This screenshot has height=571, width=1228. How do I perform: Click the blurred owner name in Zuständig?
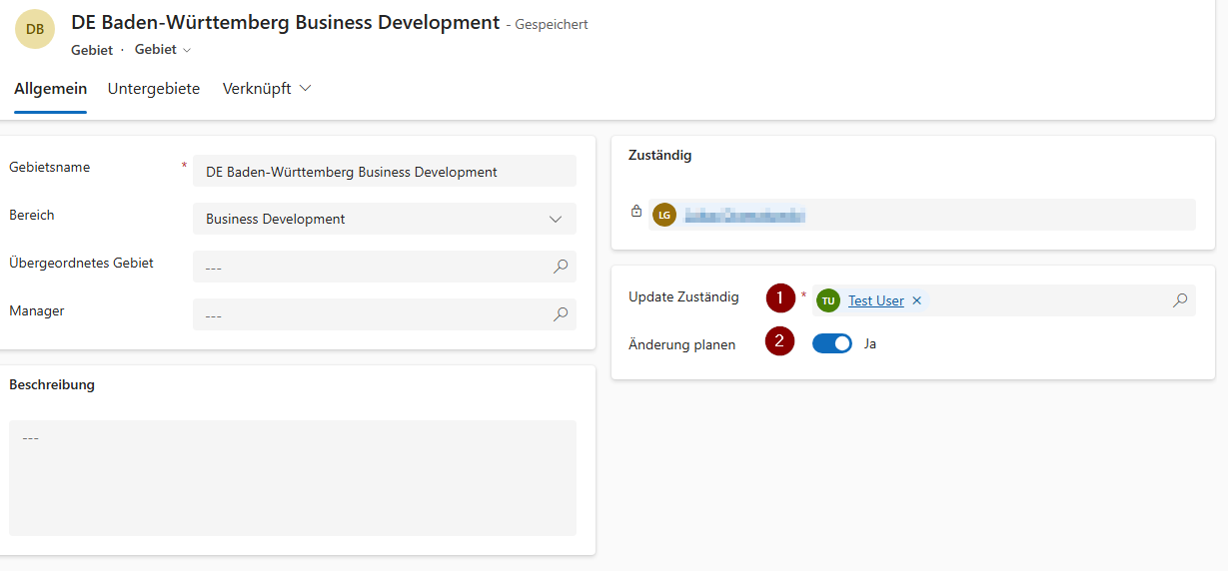pos(744,215)
